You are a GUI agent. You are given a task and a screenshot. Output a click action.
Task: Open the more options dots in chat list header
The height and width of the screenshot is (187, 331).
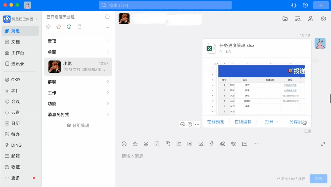click(x=107, y=27)
